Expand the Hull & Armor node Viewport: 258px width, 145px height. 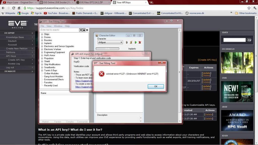click(x=42, y=55)
